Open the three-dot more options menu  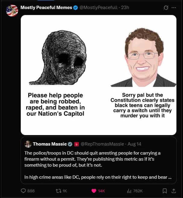pos(174,8)
